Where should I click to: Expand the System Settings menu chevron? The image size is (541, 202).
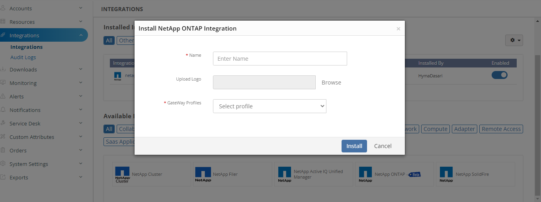81,164
